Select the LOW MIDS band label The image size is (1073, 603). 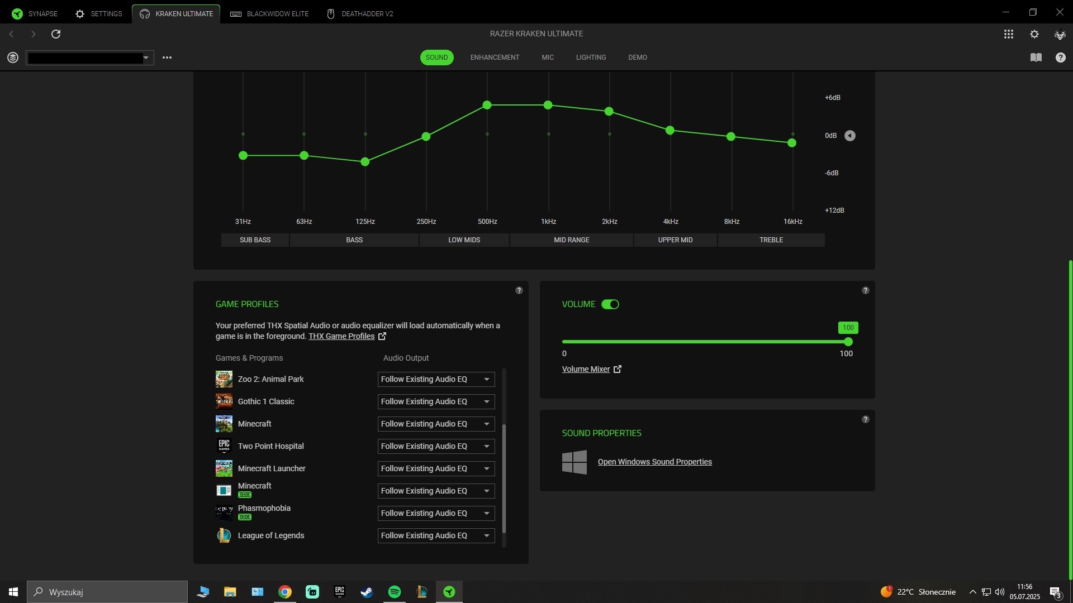coord(464,240)
